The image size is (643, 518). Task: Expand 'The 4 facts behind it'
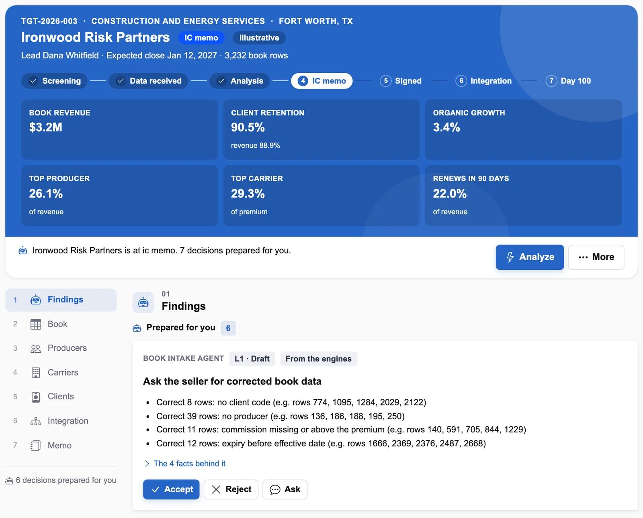point(185,463)
